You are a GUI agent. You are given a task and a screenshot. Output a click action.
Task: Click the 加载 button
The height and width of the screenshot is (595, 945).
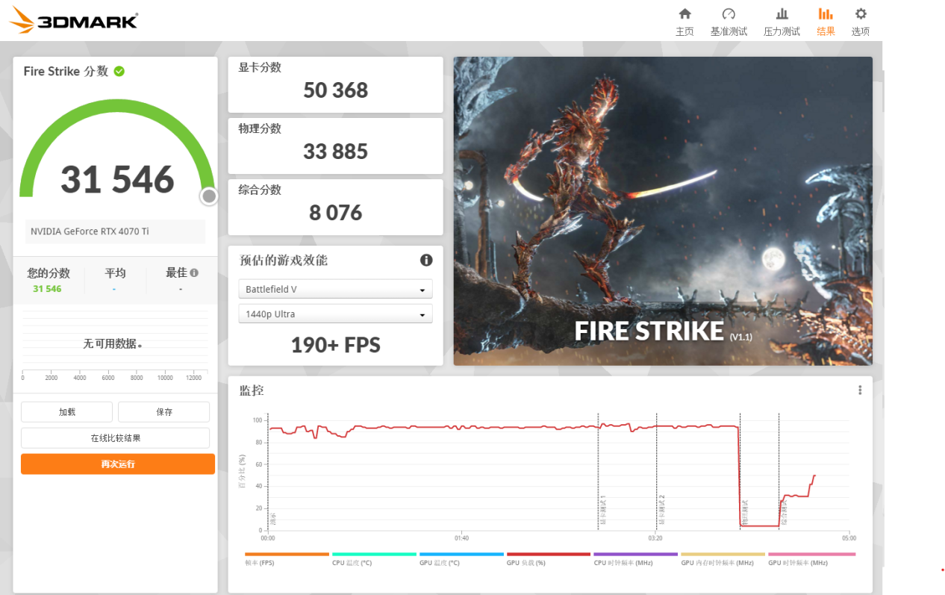point(66,411)
